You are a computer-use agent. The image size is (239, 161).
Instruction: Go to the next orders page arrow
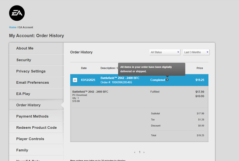click(144, 152)
